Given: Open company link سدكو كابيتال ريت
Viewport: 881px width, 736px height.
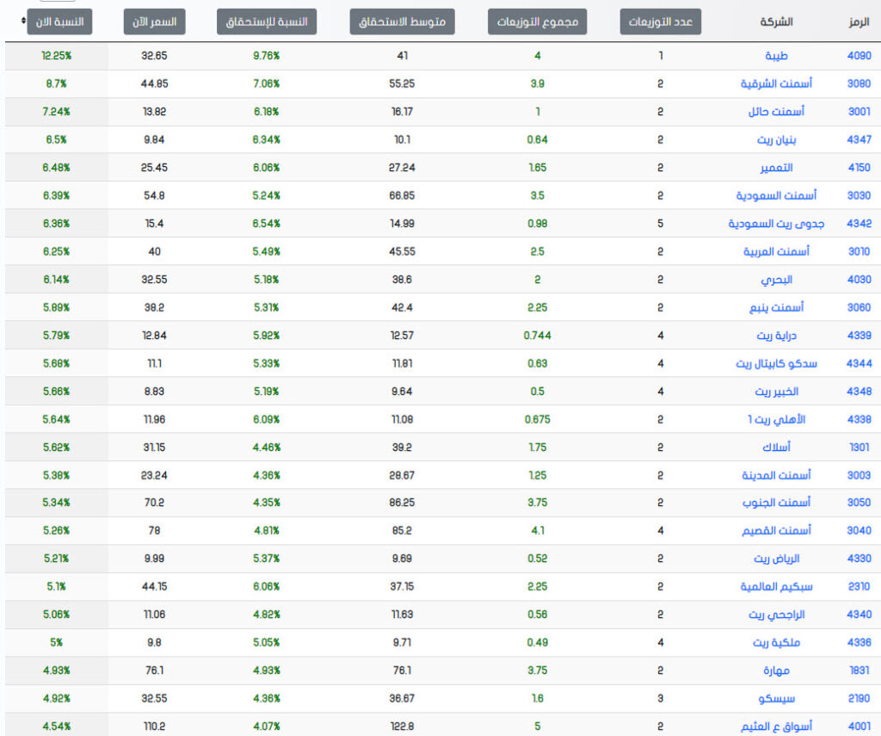Looking at the screenshot, I should tap(777, 364).
